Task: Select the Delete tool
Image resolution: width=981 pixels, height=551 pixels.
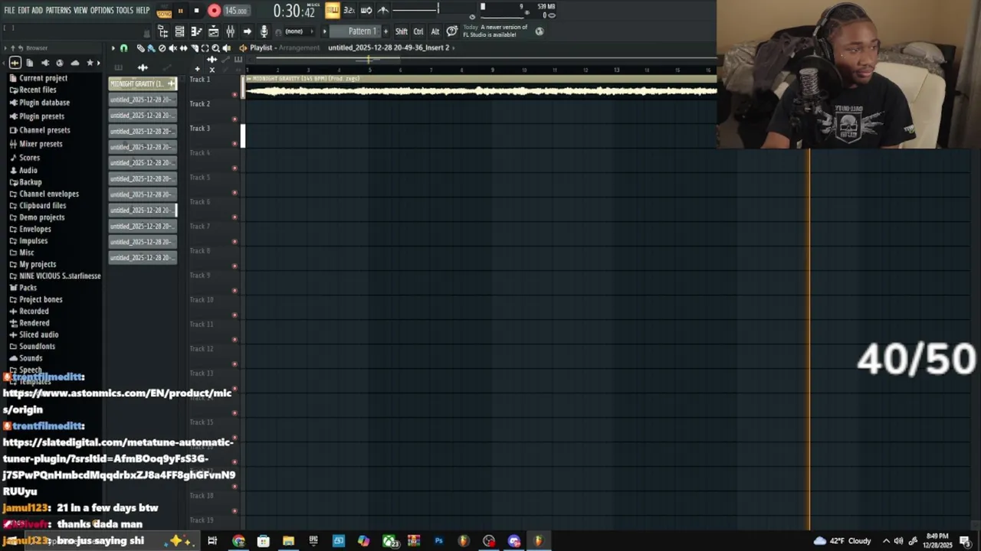Action: (x=162, y=47)
